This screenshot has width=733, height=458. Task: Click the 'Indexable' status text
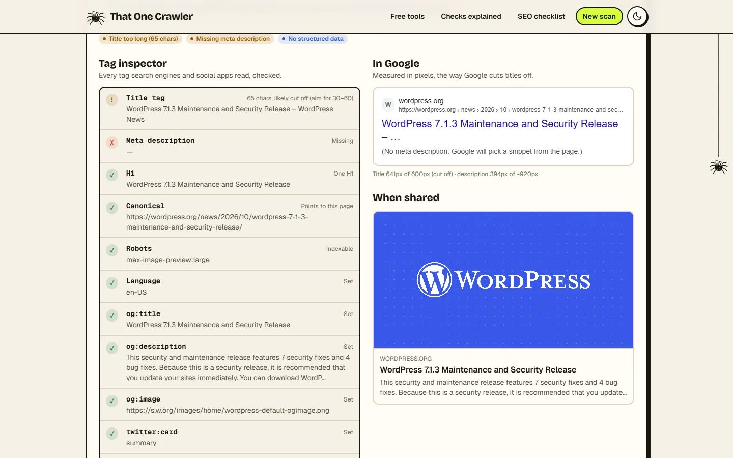(340, 249)
